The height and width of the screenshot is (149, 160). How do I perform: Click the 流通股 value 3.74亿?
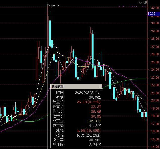tap(95, 145)
